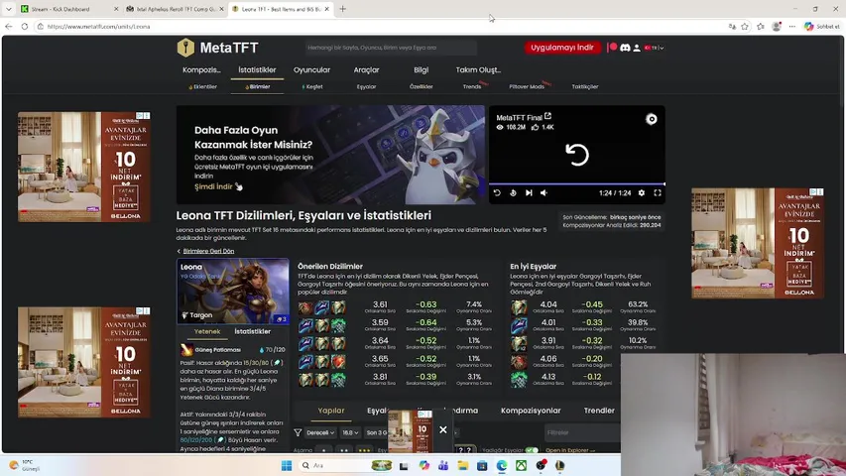Open the Son 3 G time range dropdown
Viewport: 846px width, 476px height.
[376, 432]
